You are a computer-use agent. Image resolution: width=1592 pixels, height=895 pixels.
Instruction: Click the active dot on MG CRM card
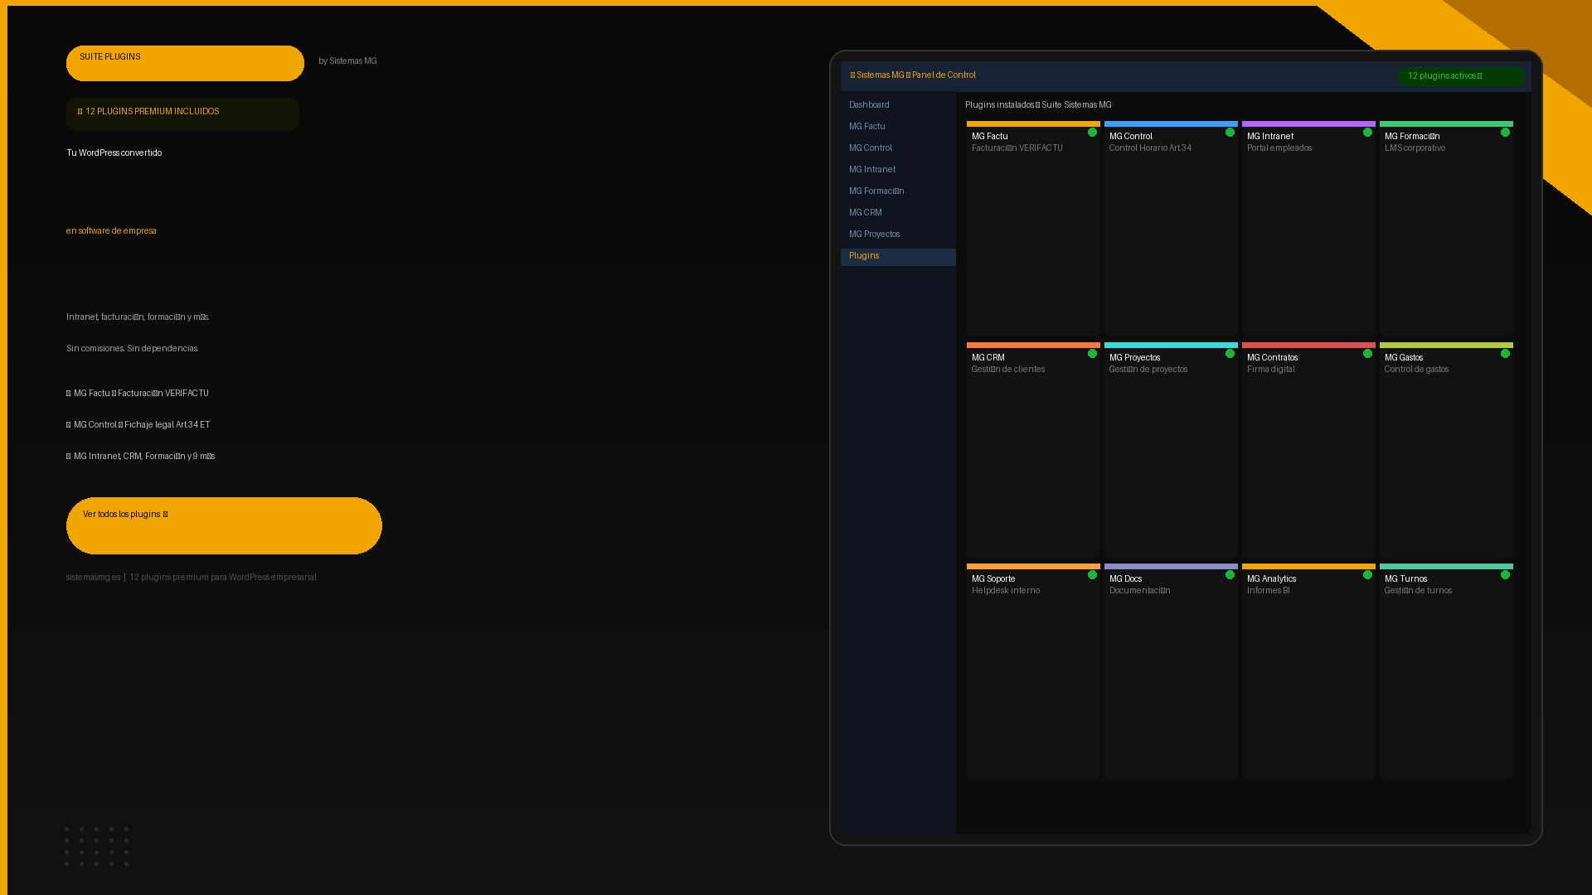1092,354
